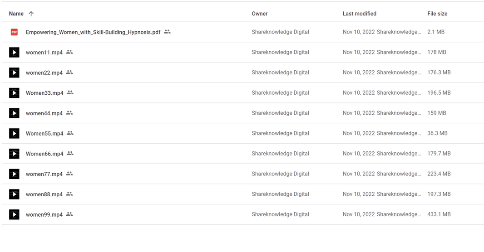Open the women77.mp4 file name
484x252 pixels.
point(44,174)
